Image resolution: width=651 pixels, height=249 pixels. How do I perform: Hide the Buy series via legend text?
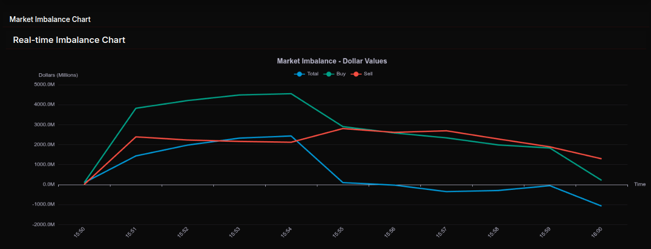coord(341,74)
